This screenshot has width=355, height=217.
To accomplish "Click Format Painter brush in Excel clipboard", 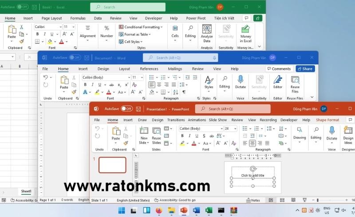I will 21,41.
